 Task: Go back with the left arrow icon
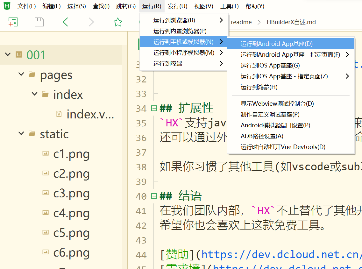65,22
